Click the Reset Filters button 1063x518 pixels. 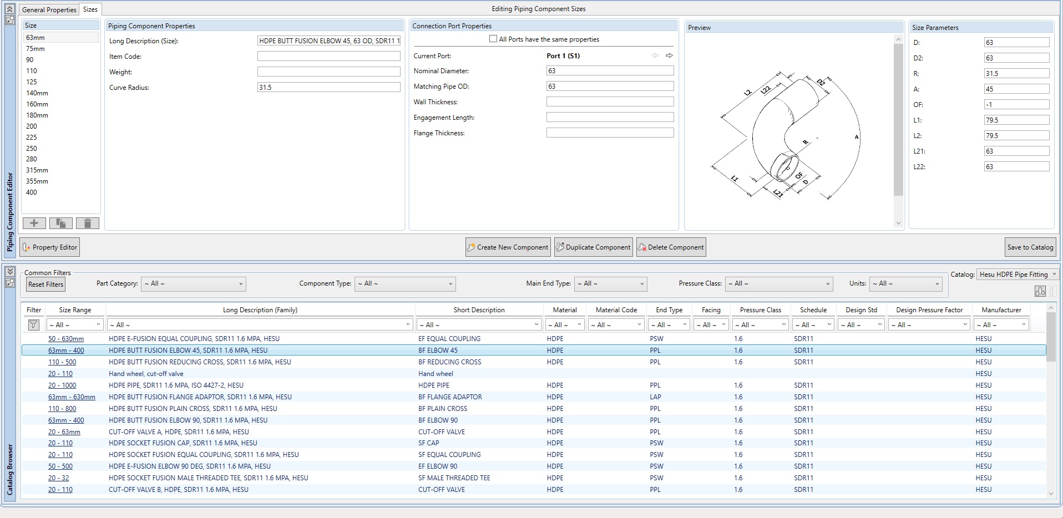(x=46, y=285)
